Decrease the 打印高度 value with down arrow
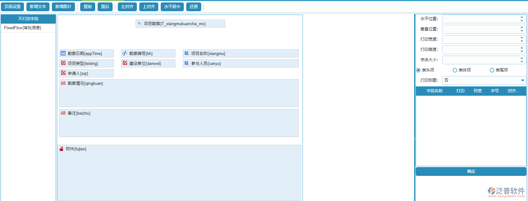 [x=522, y=52]
